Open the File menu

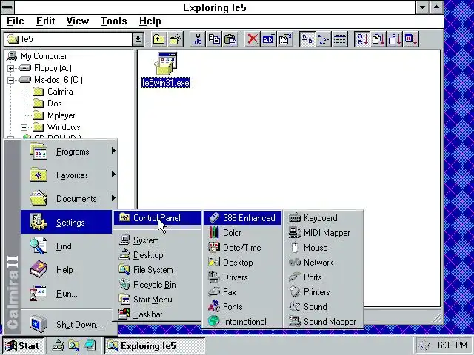coord(15,21)
